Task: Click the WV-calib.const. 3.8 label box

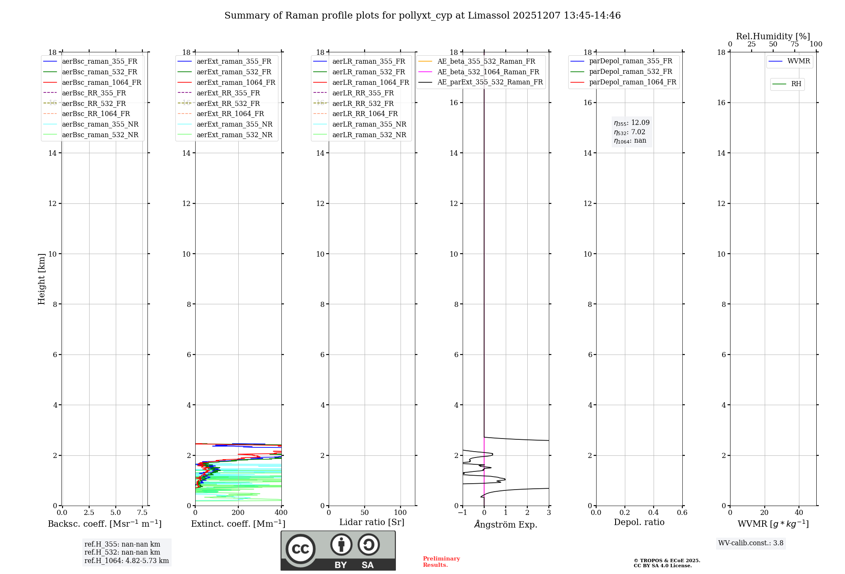Action: click(751, 543)
